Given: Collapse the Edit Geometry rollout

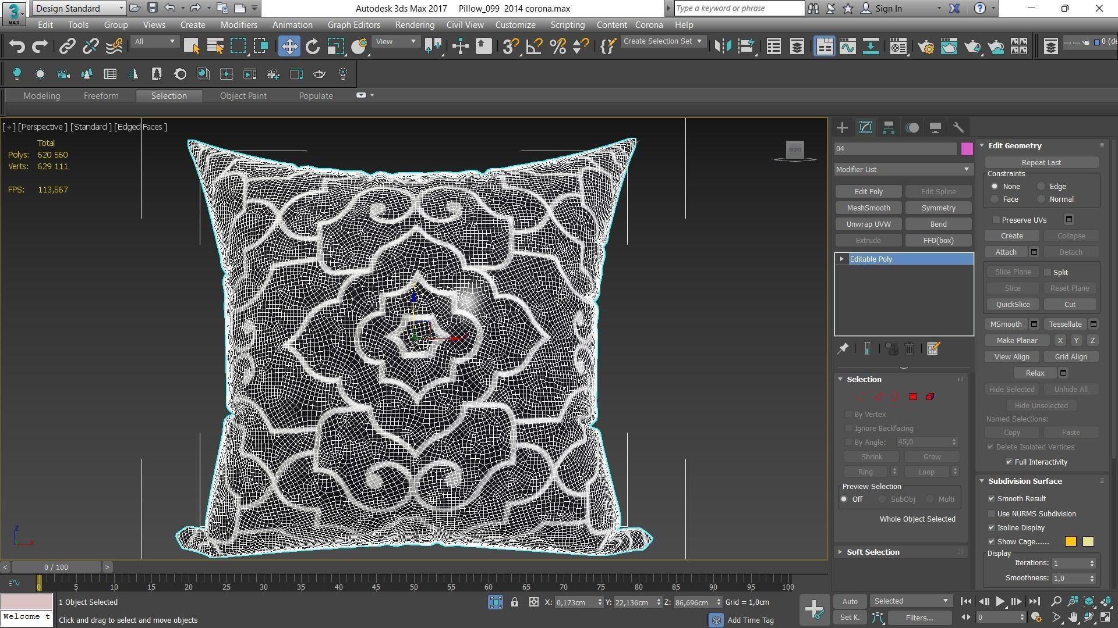Looking at the screenshot, I should click(x=1014, y=145).
